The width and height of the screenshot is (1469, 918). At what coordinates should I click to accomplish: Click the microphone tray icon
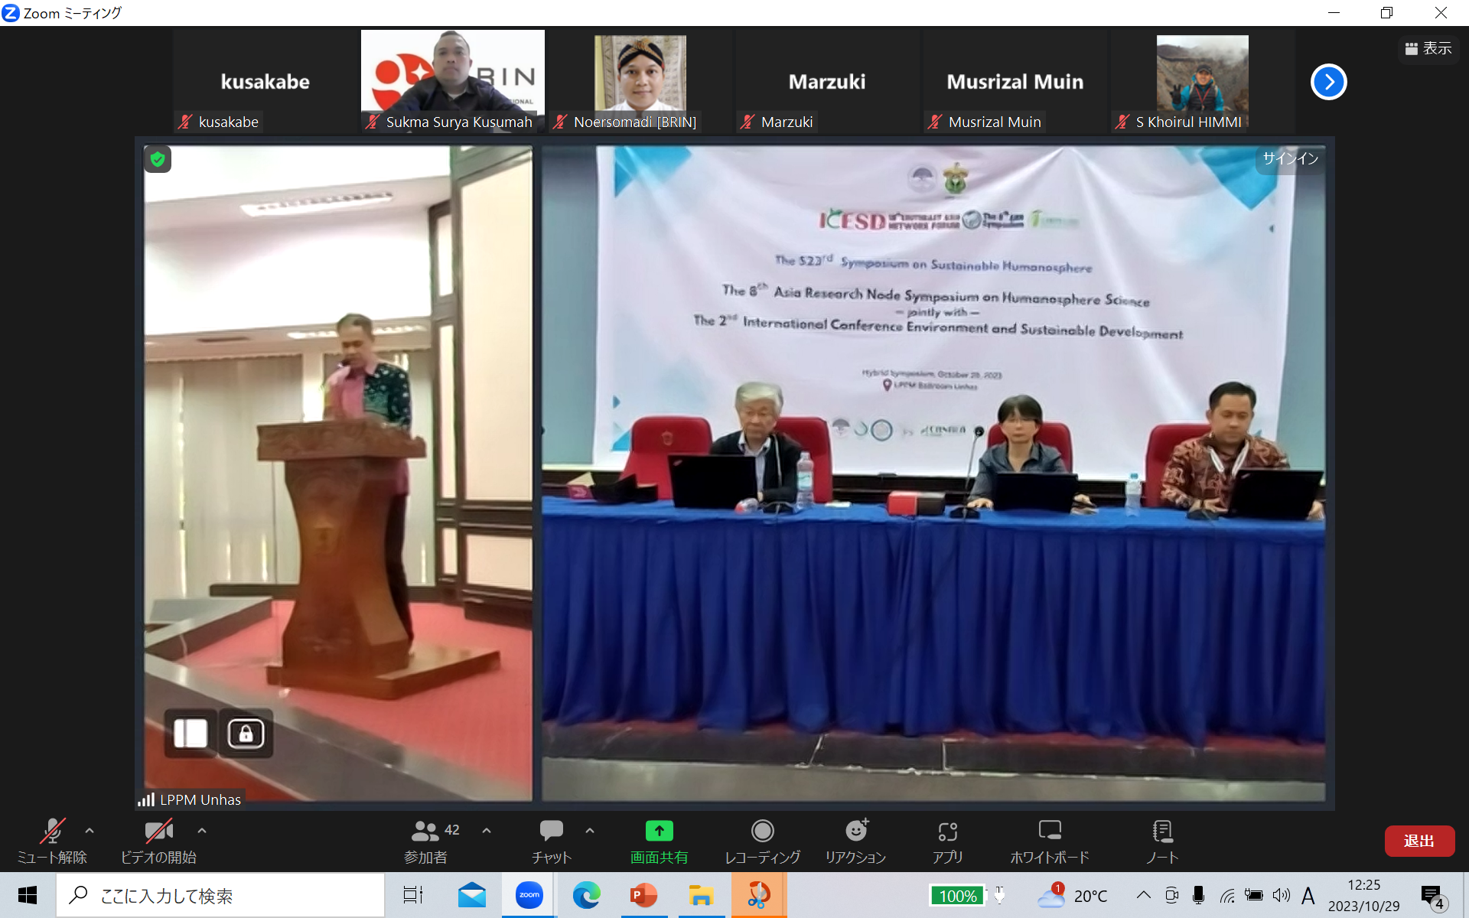pos(1198,895)
